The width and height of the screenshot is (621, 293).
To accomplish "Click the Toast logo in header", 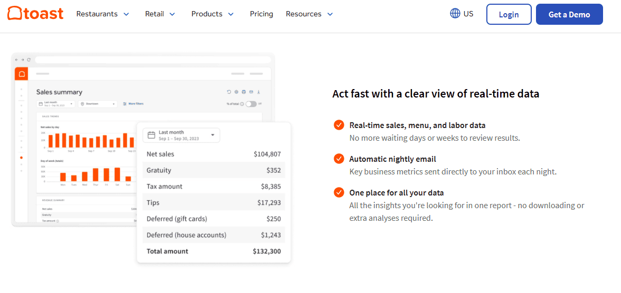I will pyautogui.click(x=35, y=14).
